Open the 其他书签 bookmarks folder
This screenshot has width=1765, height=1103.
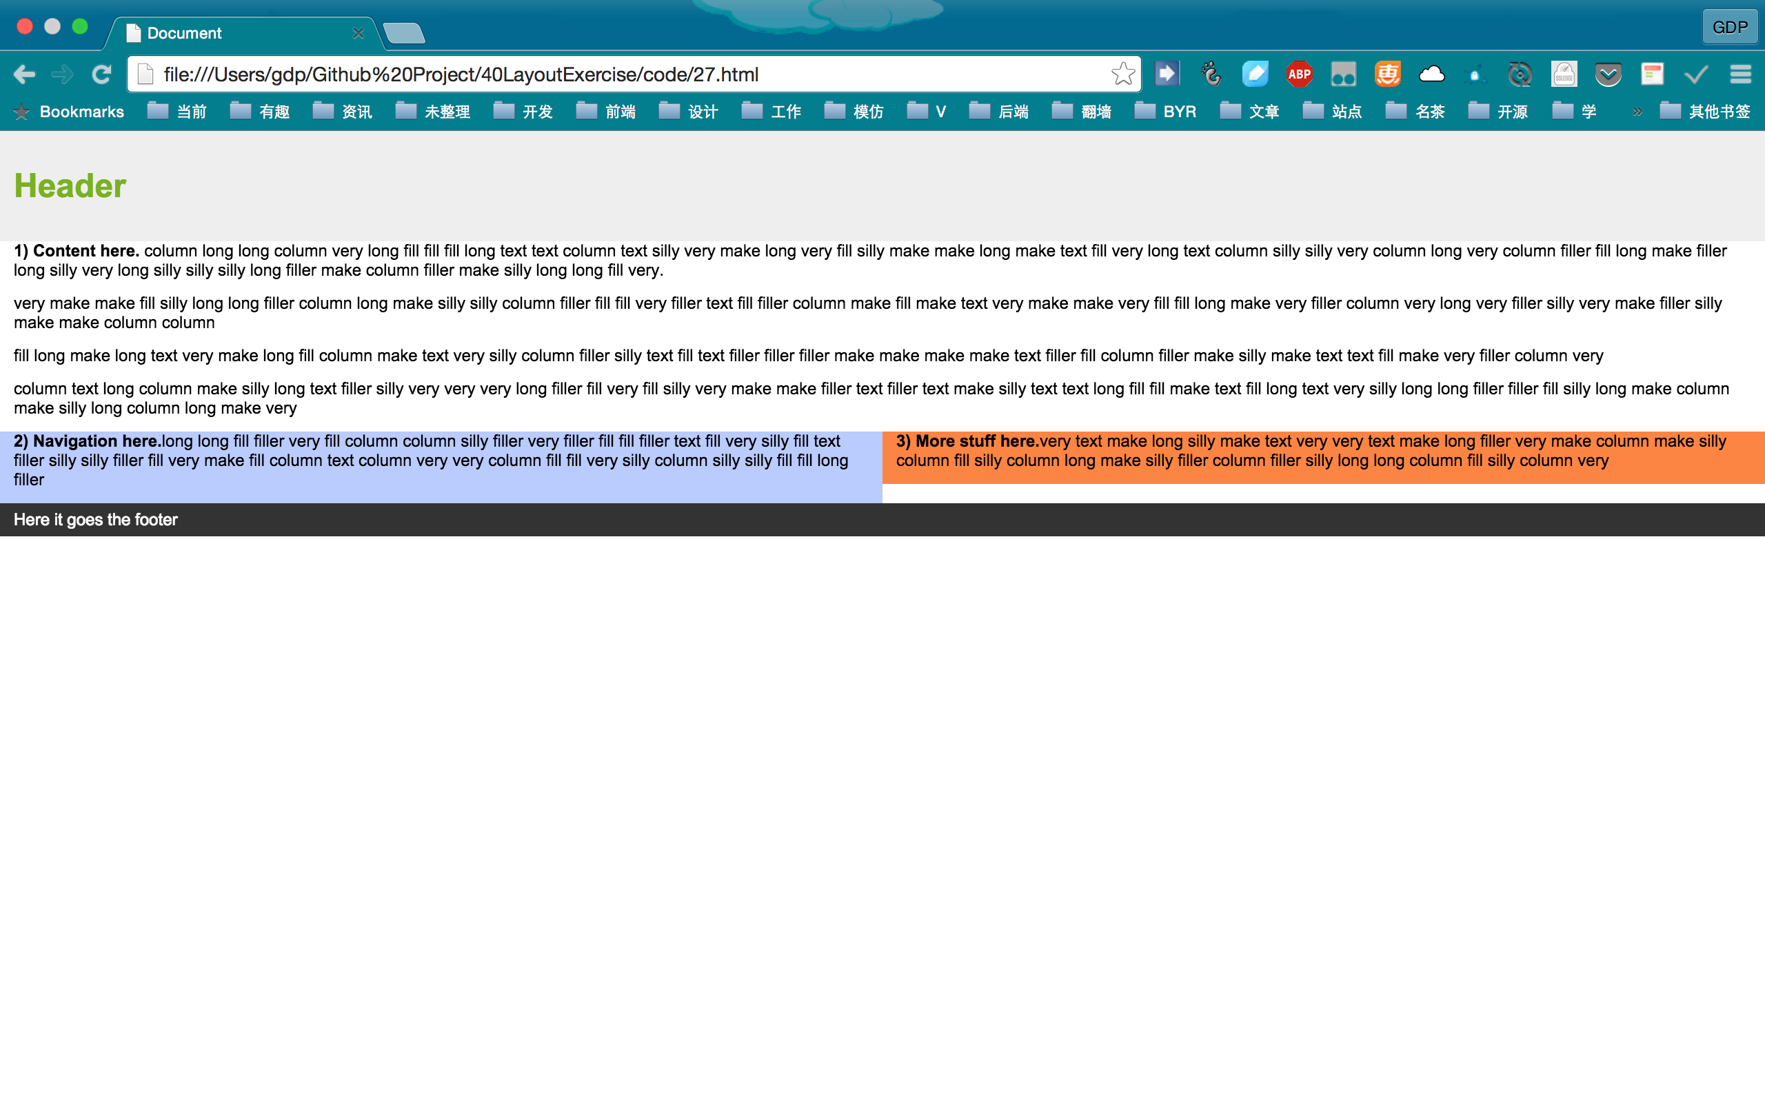coord(1705,112)
